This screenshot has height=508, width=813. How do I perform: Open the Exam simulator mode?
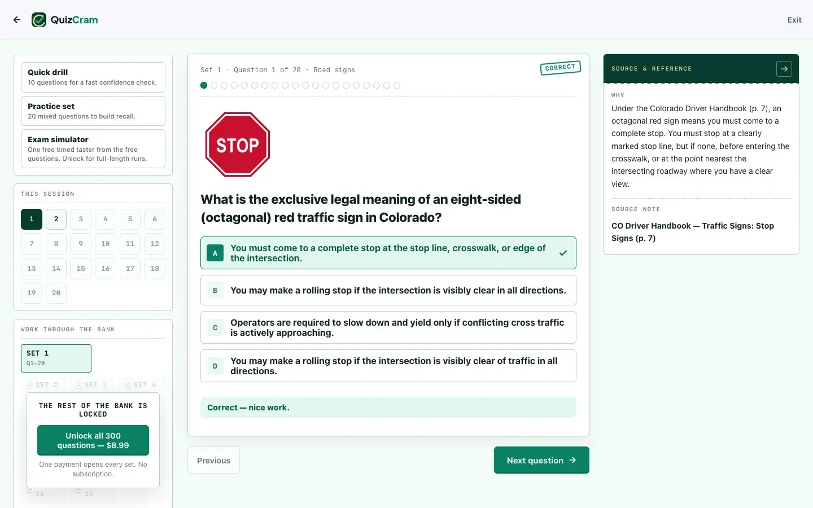(x=93, y=149)
